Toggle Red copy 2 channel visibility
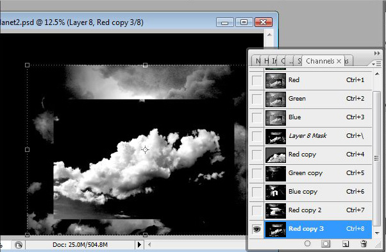This screenshot has width=386, height=252. [x=256, y=210]
